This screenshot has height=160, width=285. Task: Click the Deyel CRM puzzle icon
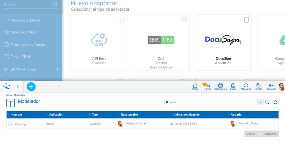coord(6,56)
